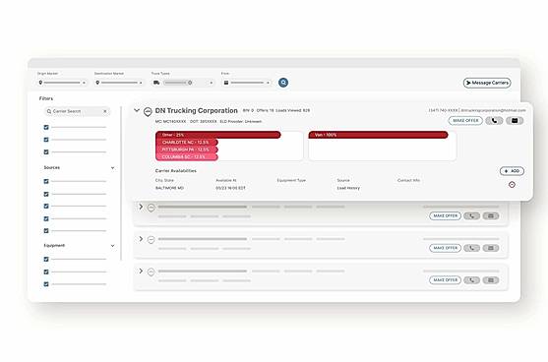Select the red Van - 100% bar
The width and height of the screenshot is (548, 362).
[x=378, y=135]
